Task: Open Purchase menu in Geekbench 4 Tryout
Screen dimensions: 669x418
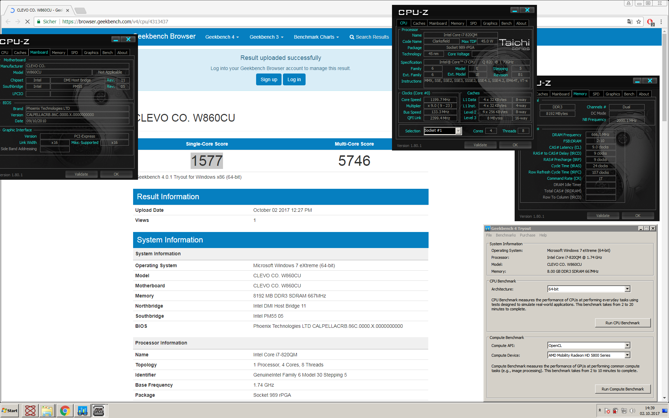Action: coord(528,235)
